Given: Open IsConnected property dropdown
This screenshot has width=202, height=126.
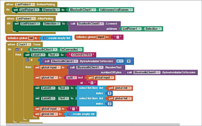Looking at the screenshot, I should click(x=71, y=50).
